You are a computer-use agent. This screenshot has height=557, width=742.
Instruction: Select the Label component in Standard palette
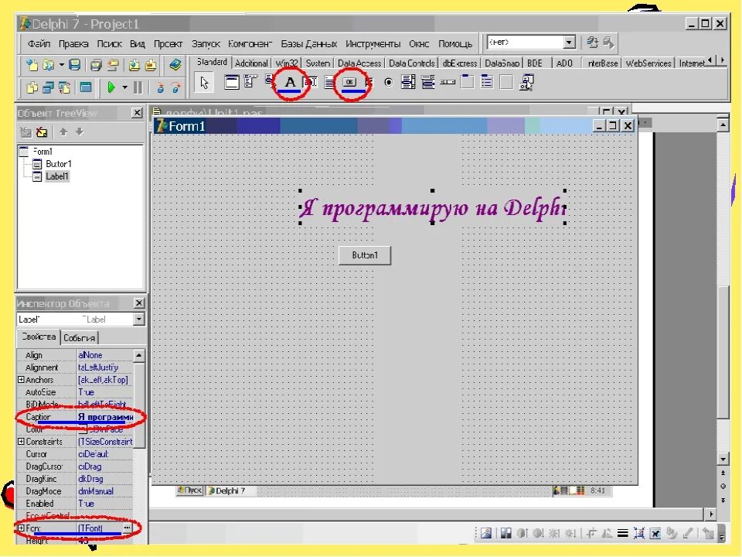pos(290,83)
